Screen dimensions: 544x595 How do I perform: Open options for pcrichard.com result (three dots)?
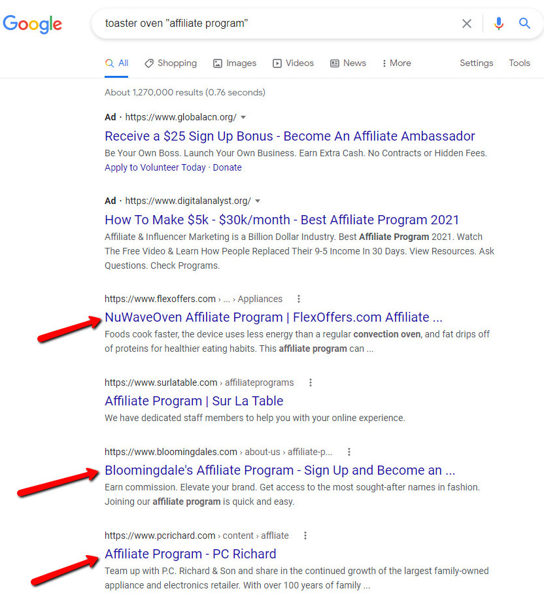coord(305,535)
